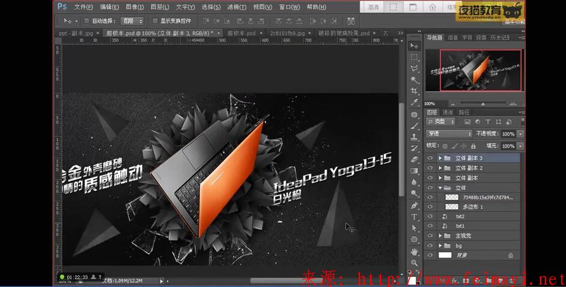The height and width of the screenshot is (287, 566).
Task: Select the Horizontal Type tool
Action: click(414, 217)
